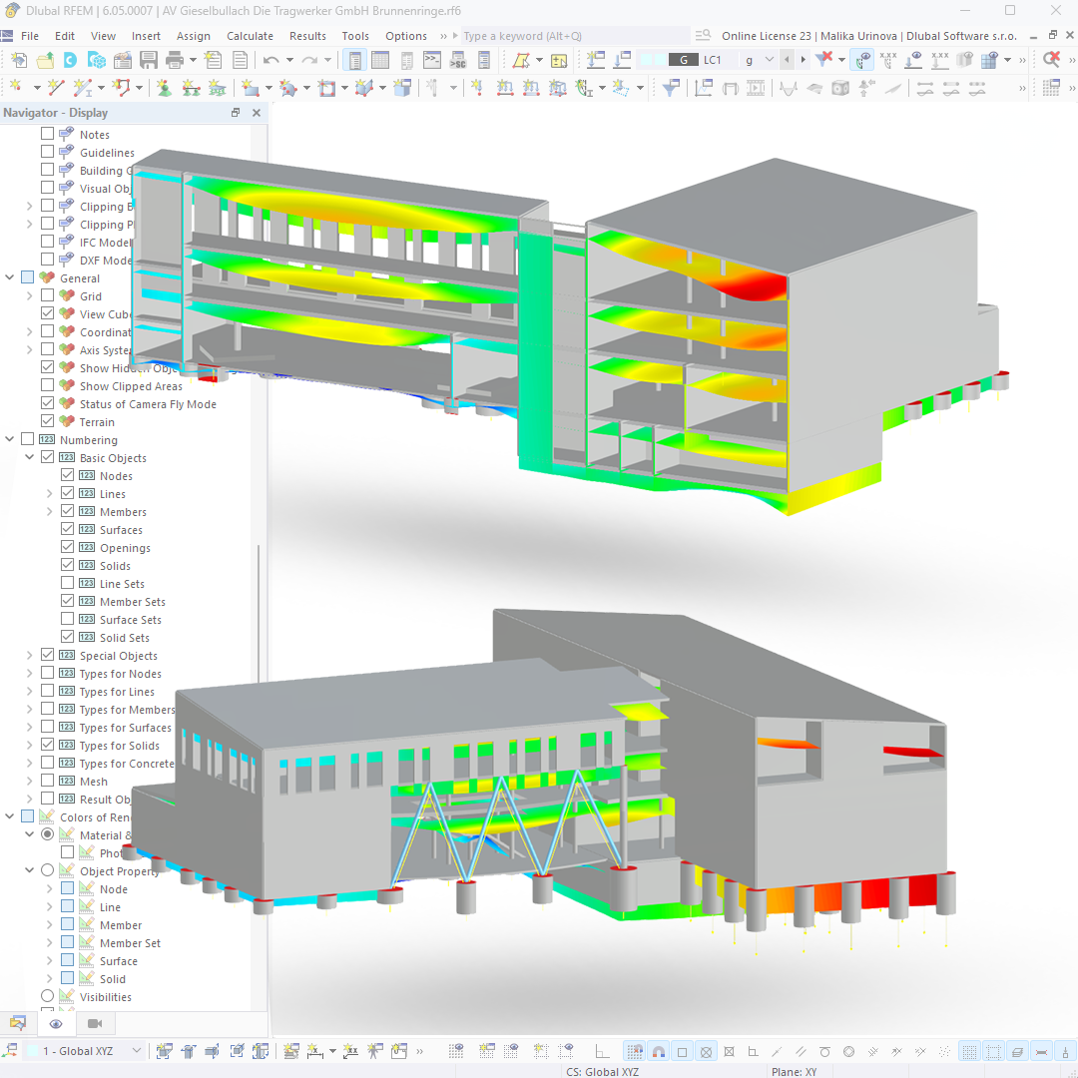Insert a new opening

coord(326,87)
